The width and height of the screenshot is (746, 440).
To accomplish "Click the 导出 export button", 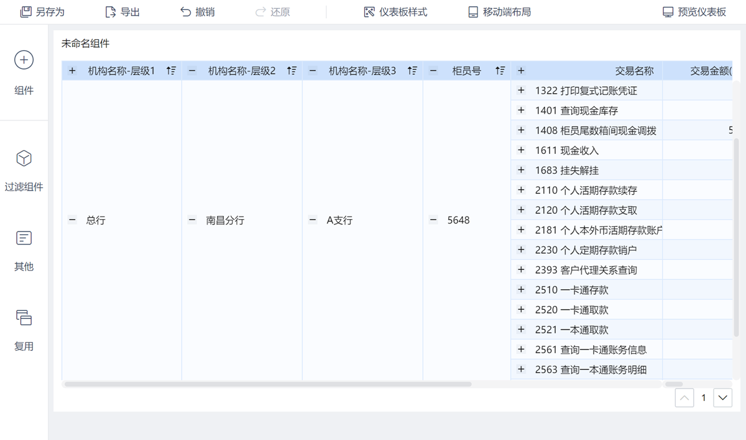I will pos(122,12).
